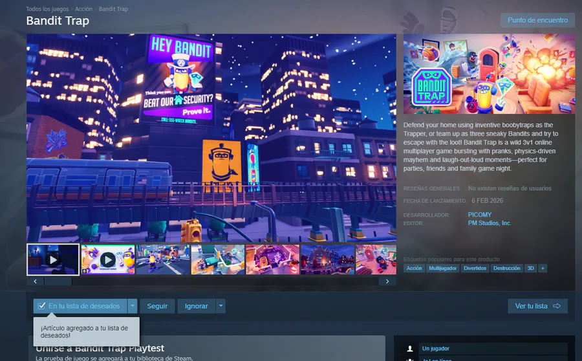
Task: Select the third screenshot thumbnail of street characters
Action: click(162, 259)
